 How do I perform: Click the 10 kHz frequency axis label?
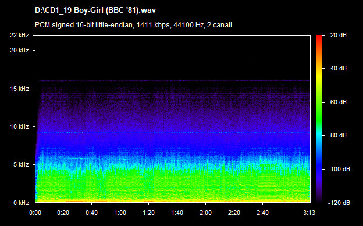19,126
